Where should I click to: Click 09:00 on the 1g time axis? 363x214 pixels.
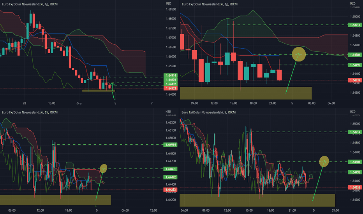coord(194,103)
